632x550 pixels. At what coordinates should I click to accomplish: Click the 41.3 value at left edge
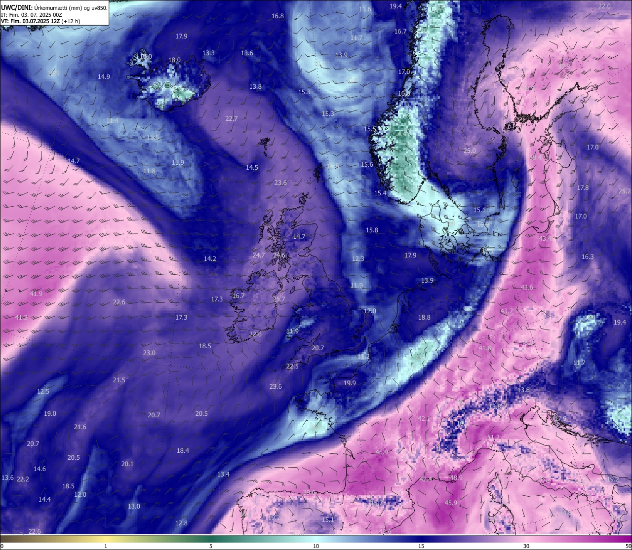click(x=21, y=317)
